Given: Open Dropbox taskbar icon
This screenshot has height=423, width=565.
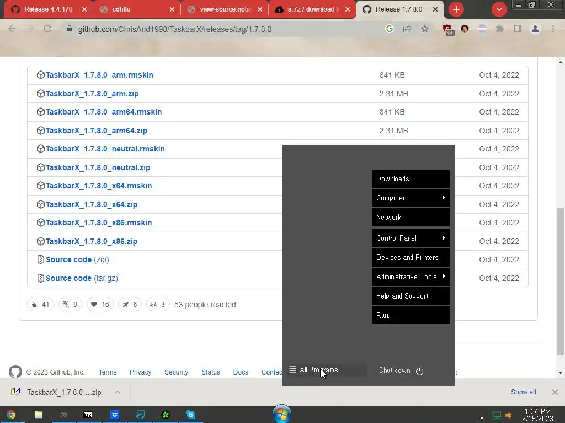Looking at the screenshot, I should click(115, 415).
